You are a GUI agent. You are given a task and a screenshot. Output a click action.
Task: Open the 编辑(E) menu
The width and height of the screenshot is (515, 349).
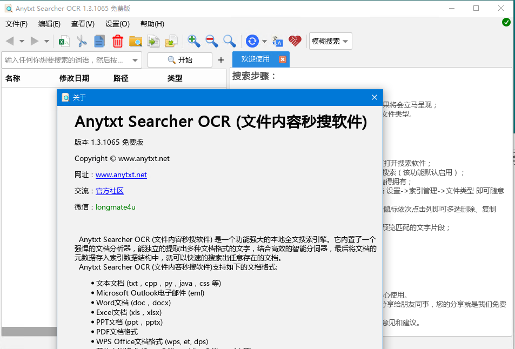[x=49, y=24]
